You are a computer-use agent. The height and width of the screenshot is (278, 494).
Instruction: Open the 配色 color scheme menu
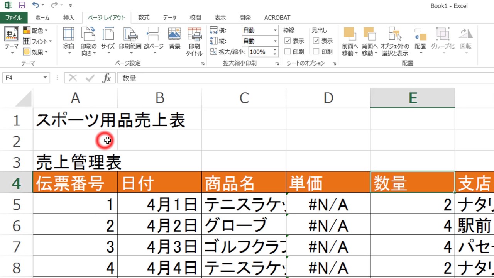(x=36, y=31)
